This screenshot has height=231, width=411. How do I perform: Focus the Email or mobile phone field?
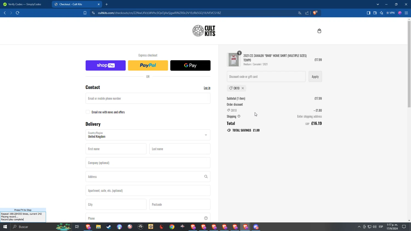coord(148,98)
